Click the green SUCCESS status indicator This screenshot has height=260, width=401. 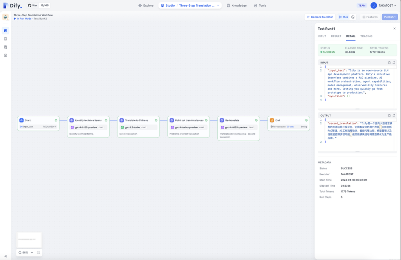tap(327, 52)
